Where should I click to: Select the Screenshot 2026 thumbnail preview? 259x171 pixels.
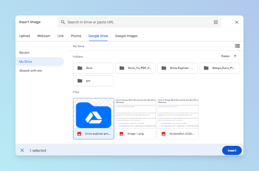coord(178,113)
